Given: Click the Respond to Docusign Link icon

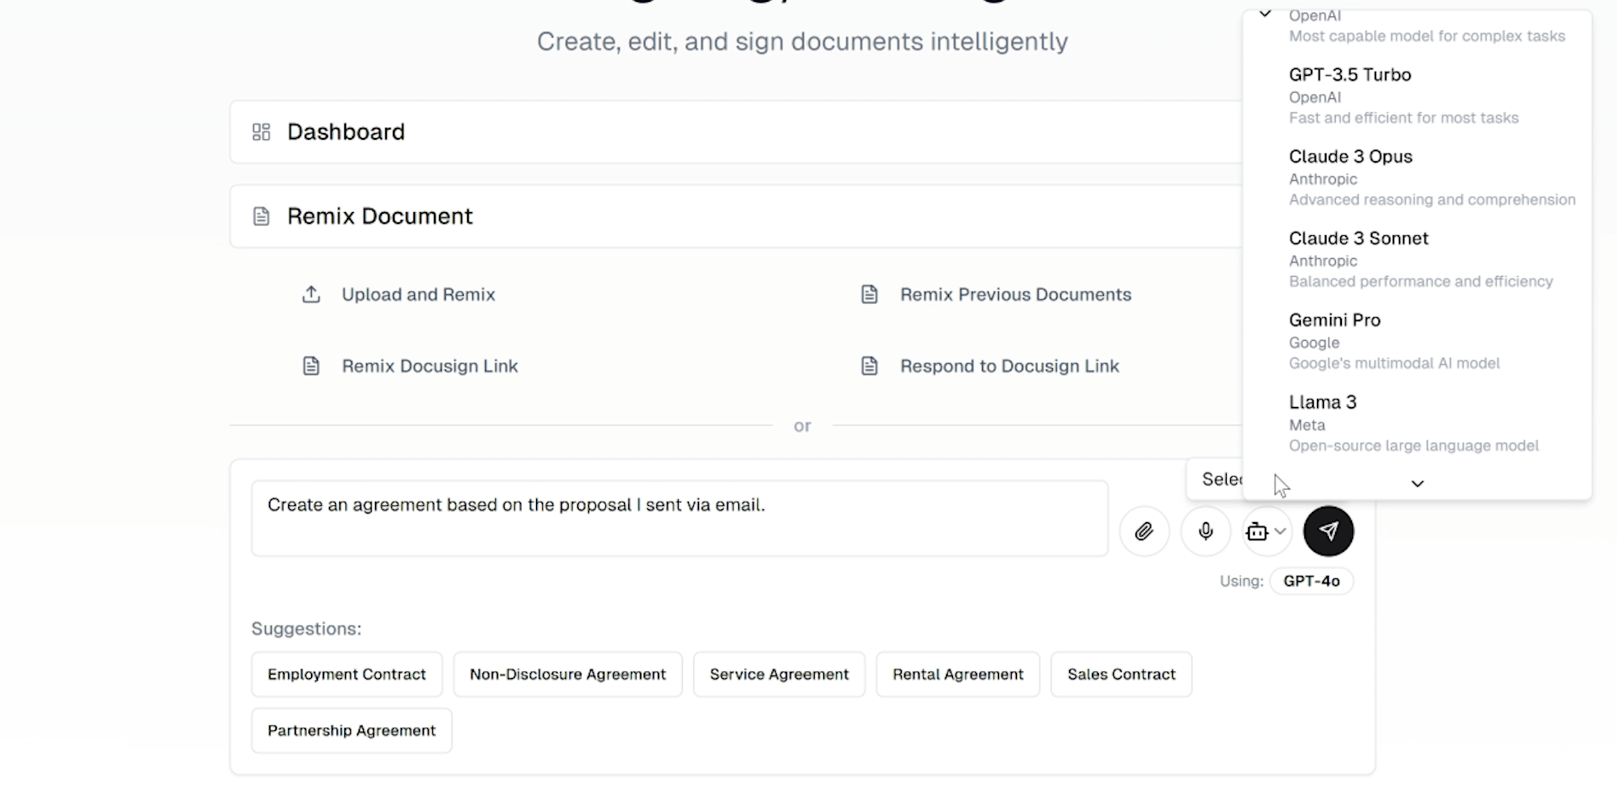Looking at the screenshot, I should 870,366.
